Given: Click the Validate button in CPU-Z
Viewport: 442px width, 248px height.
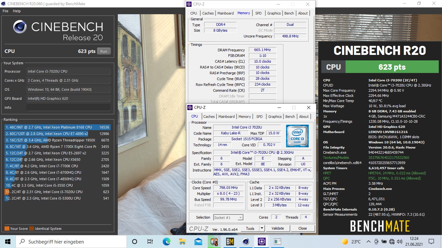Looking at the screenshot, I should point(278,228).
